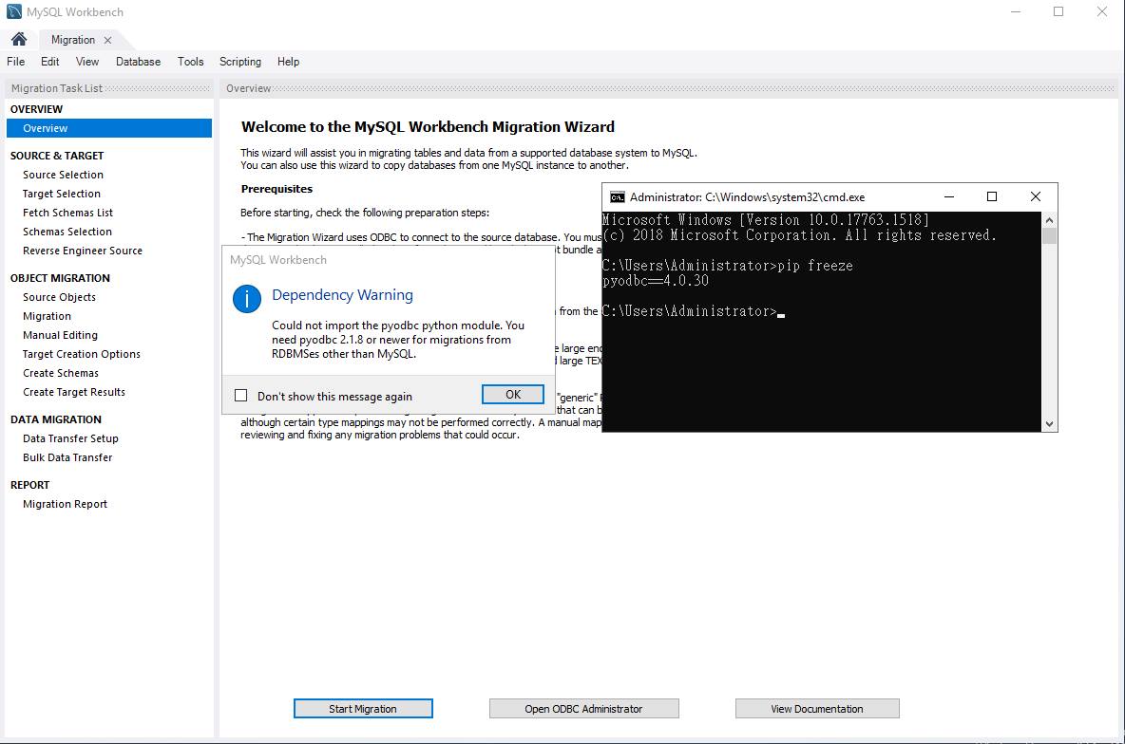Select the Source Selection step
Screen dimensions: 1125x744
63,175
